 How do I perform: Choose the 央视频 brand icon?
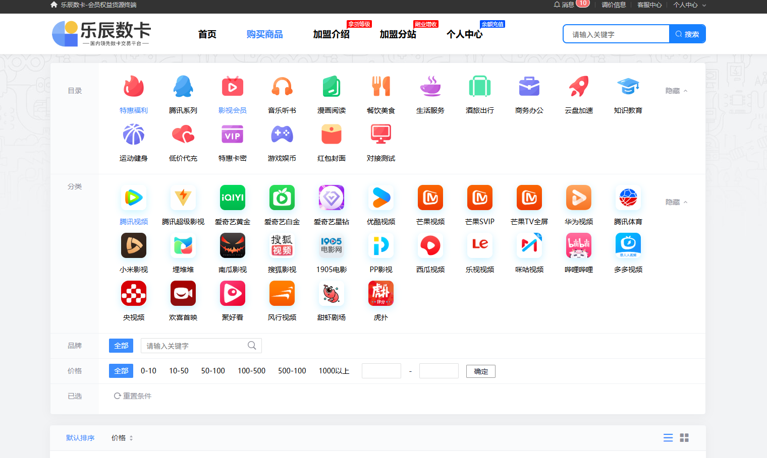(134, 294)
